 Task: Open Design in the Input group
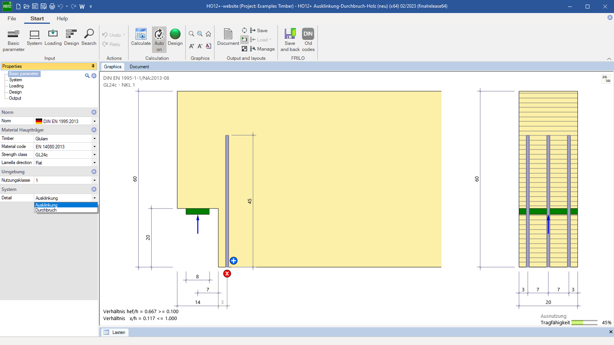click(71, 38)
